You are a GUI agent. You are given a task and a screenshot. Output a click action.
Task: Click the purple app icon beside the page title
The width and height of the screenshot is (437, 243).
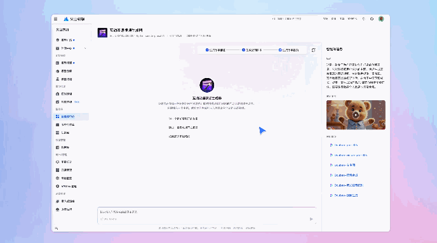102,32
